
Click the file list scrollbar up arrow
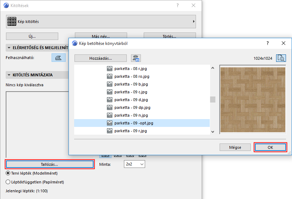click(x=213, y=68)
